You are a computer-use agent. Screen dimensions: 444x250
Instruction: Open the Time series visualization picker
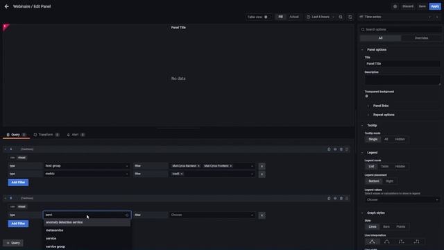395,17
